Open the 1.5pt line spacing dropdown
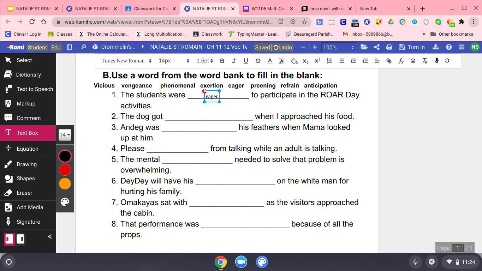Image resolution: width=482 pixels, height=271 pixels. coord(205,61)
